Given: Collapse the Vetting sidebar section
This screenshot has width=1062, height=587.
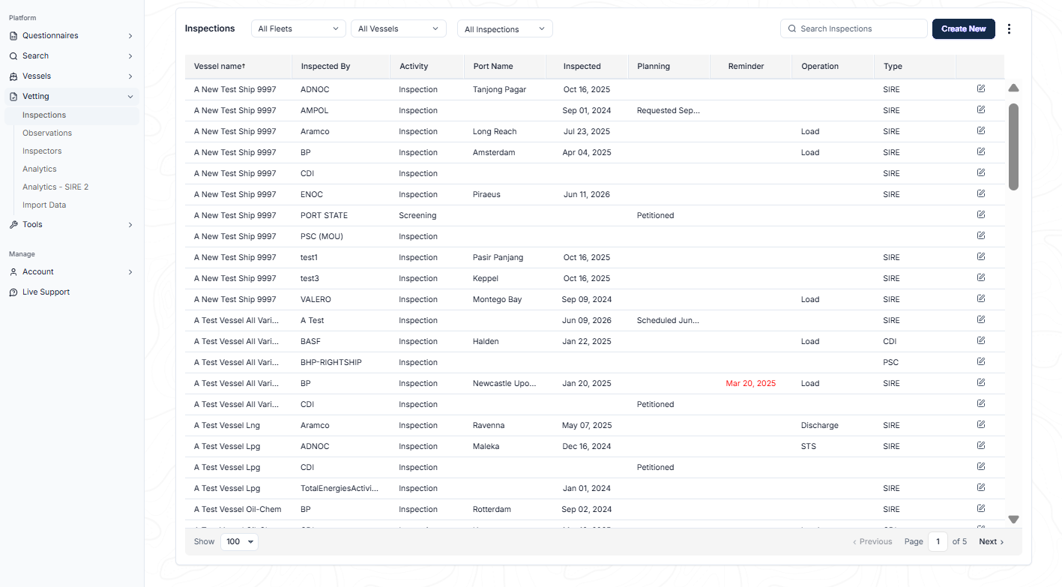Looking at the screenshot, I should pyautogui.click(x=130, y=97).
